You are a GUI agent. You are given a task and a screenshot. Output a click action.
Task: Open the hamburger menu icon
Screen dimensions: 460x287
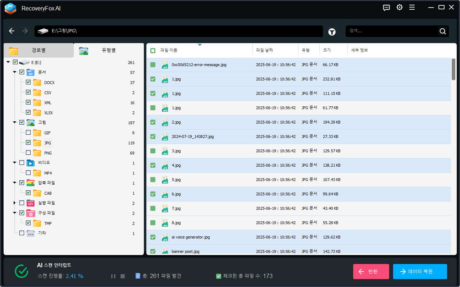(x=412, y=8)
